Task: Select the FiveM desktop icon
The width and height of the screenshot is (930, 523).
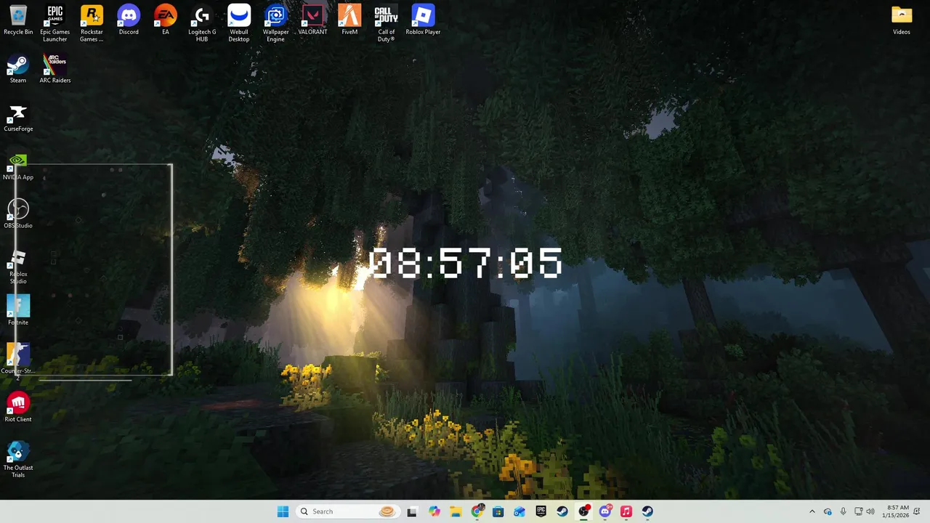Action: (x=349, y=20)
